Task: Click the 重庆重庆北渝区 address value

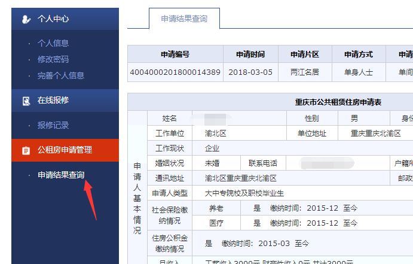Action: point(375,133)
